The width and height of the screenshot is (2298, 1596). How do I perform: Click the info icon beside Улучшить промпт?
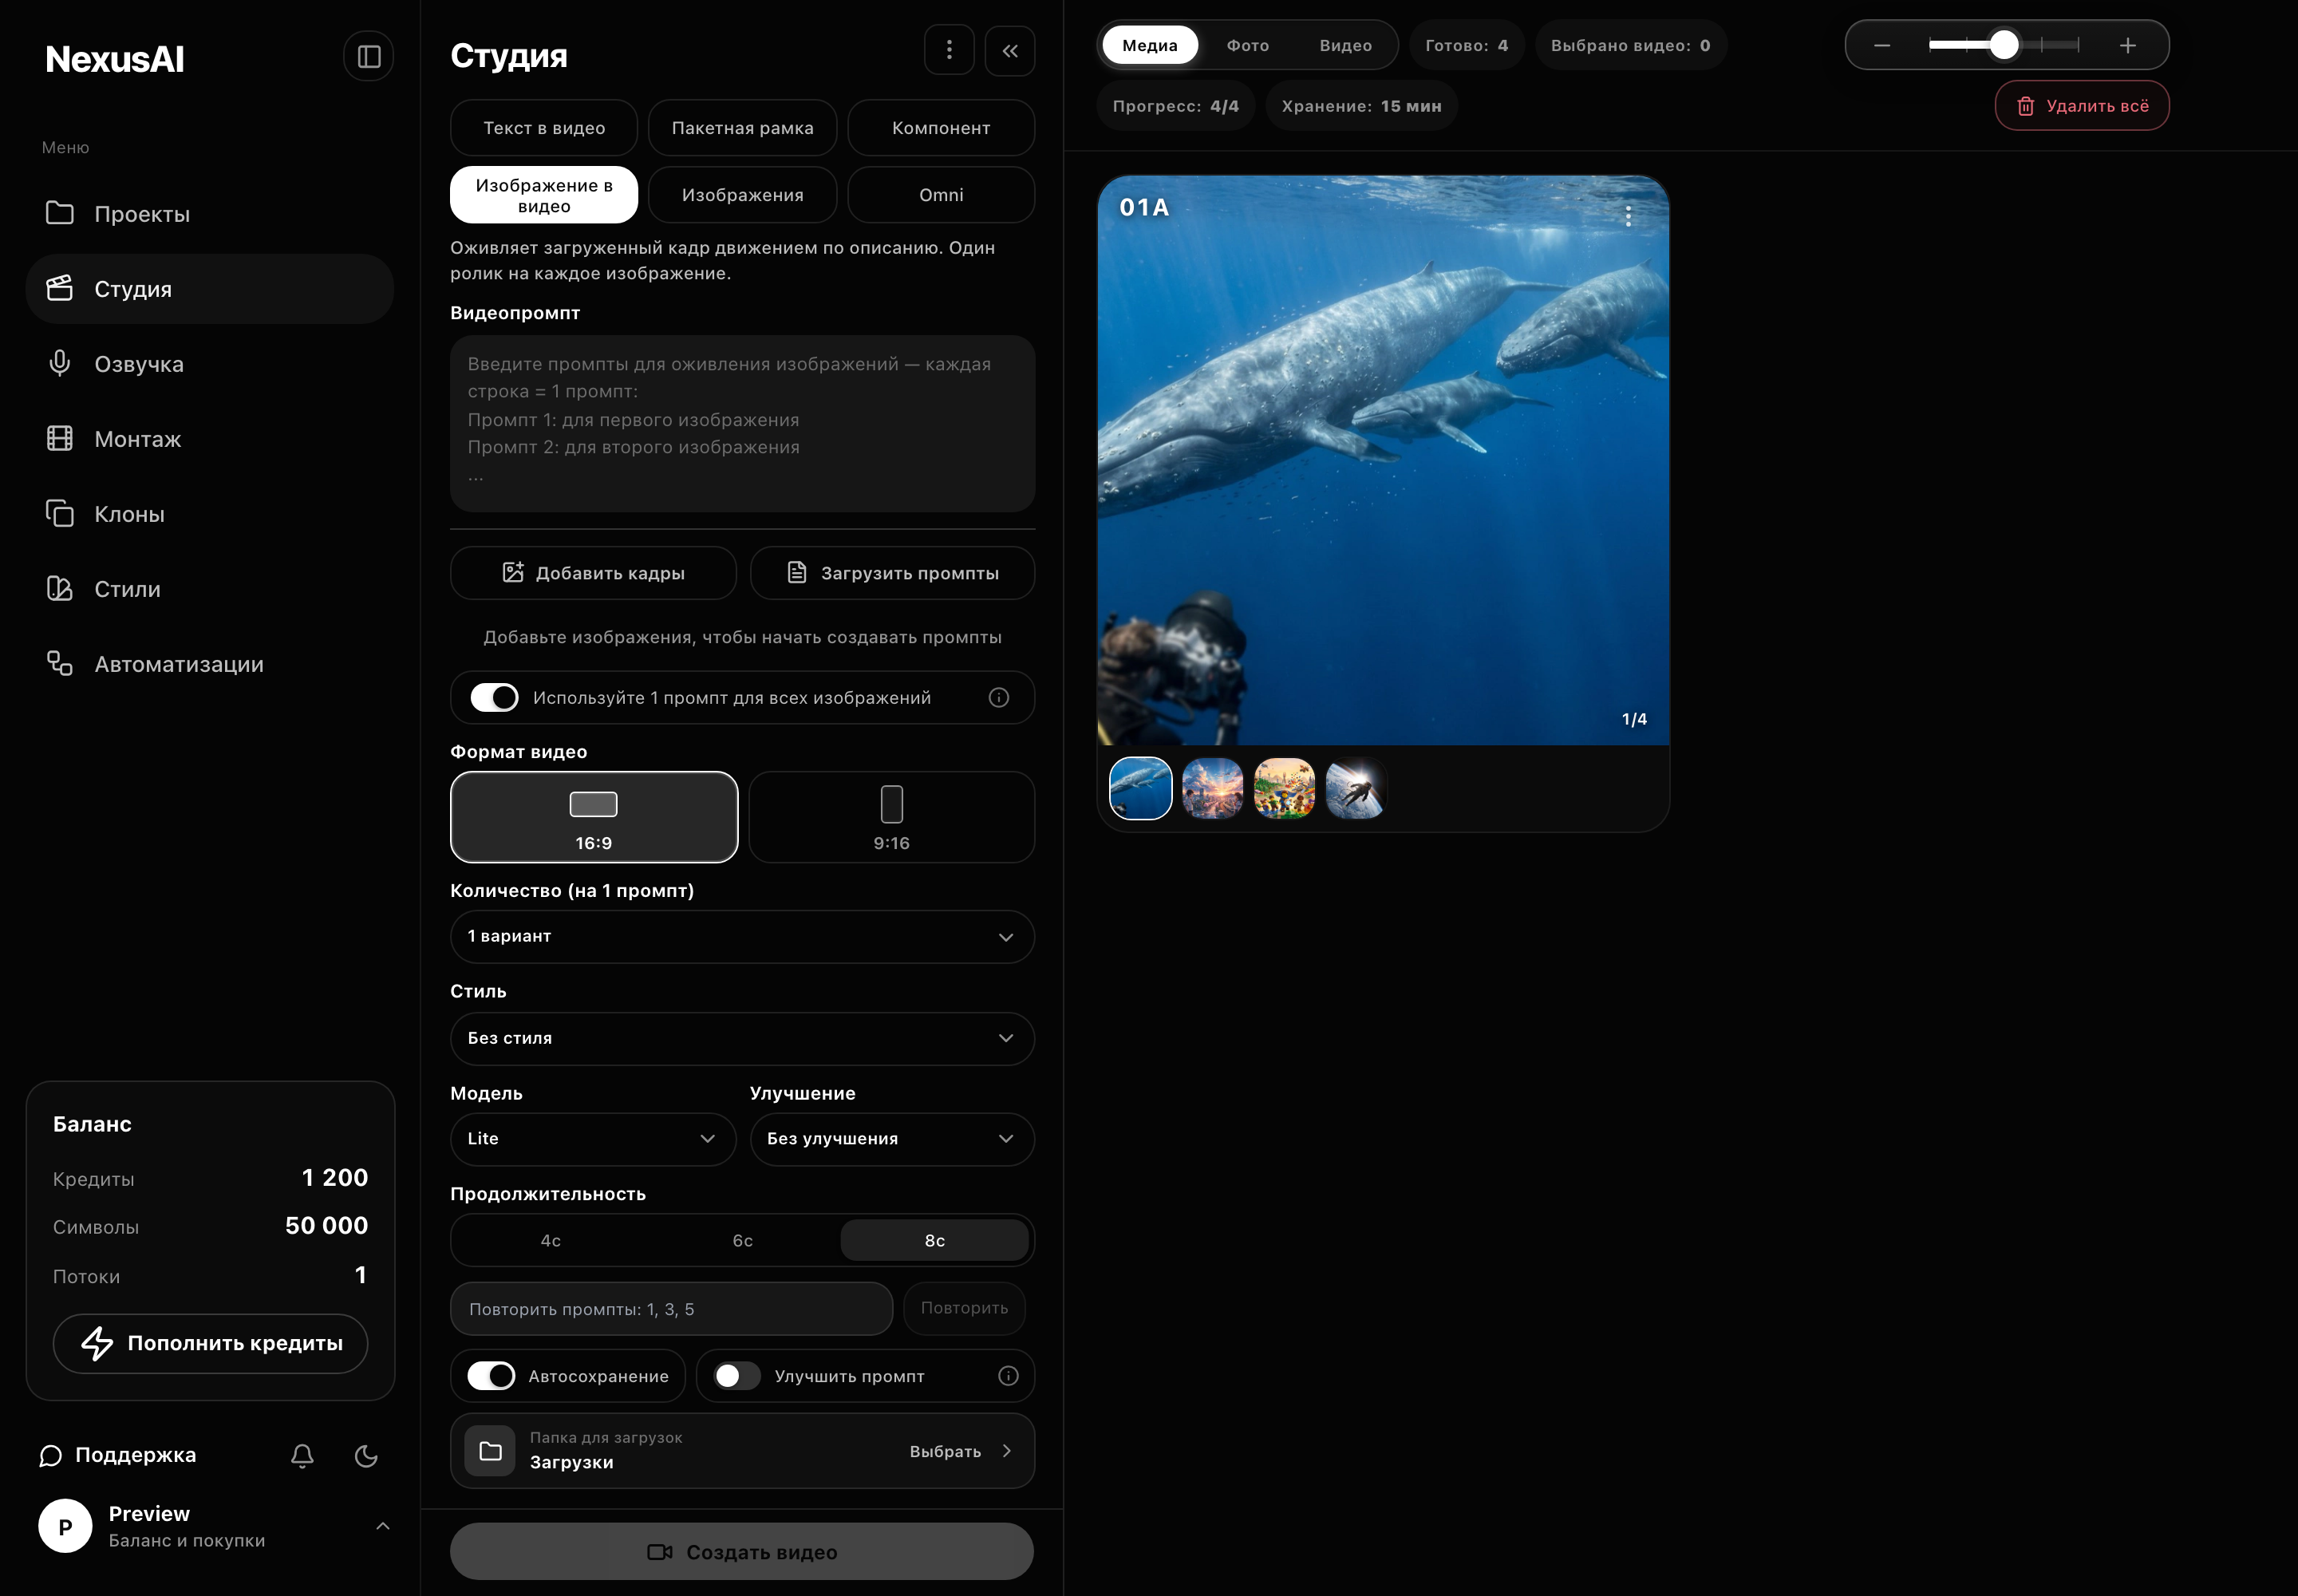pyautogui.click(x=1008, y=1376)
